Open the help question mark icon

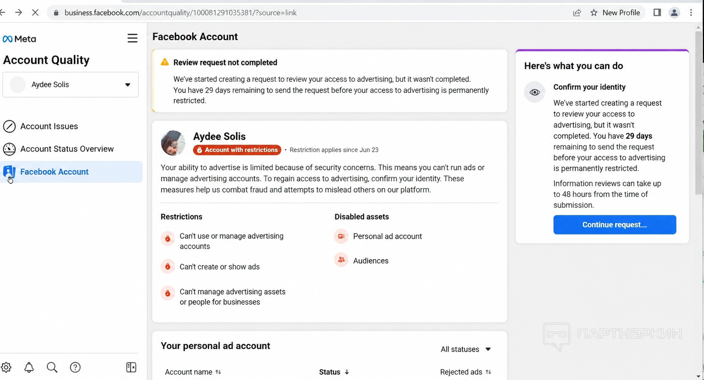(75, 367)
